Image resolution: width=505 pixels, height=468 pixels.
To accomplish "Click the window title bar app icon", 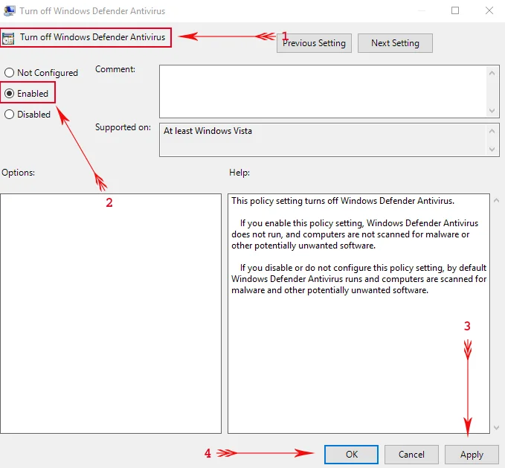I will [x=10, y=10].
